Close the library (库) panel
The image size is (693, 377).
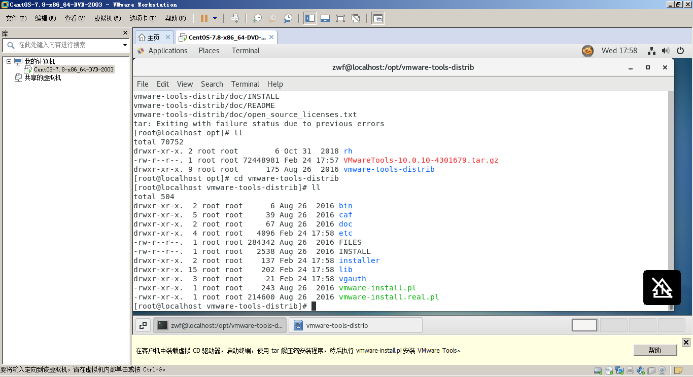coord(125,33)
